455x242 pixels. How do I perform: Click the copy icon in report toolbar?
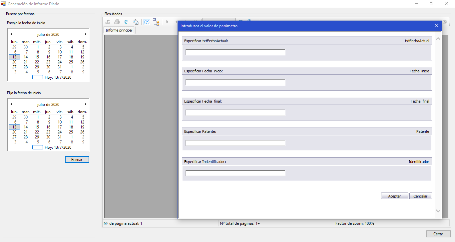(x=136, y=22)
